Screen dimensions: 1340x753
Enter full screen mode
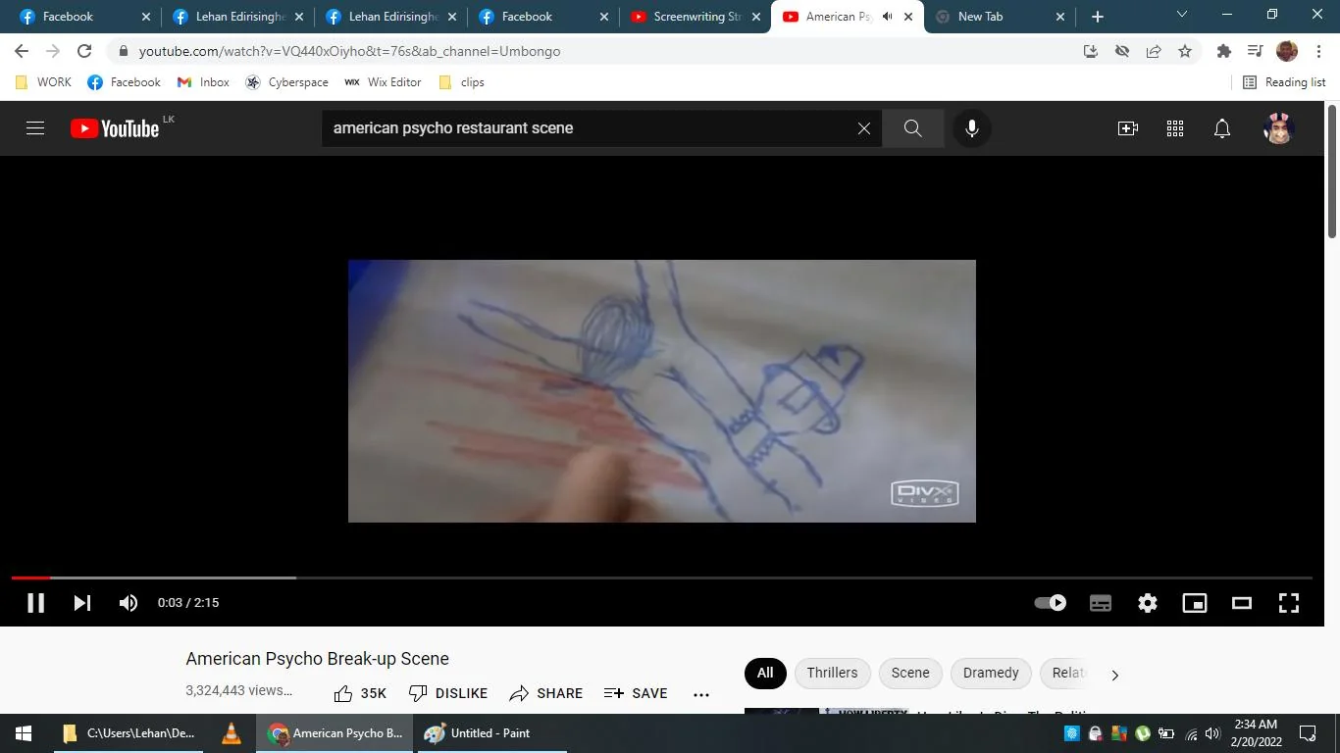pos(1289,603)
